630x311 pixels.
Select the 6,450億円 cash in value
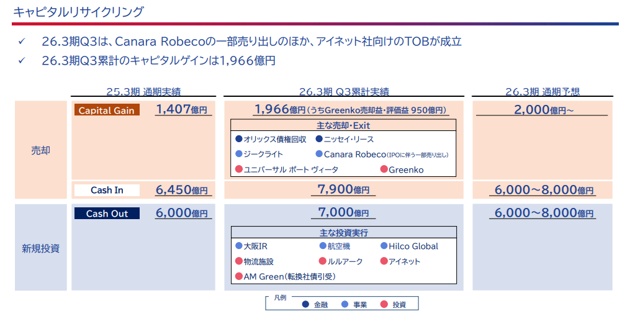[183, 189]
